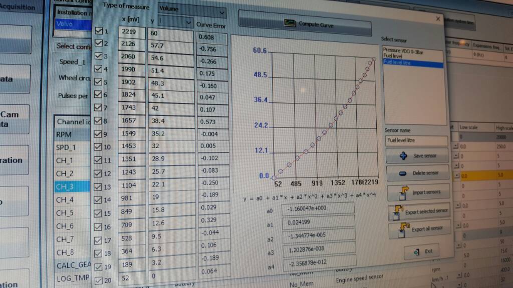Image resolution: width=513 pixels, height=288 pixels.
Task: Select CH_1 in background channel list
Action: pos(72,160)
